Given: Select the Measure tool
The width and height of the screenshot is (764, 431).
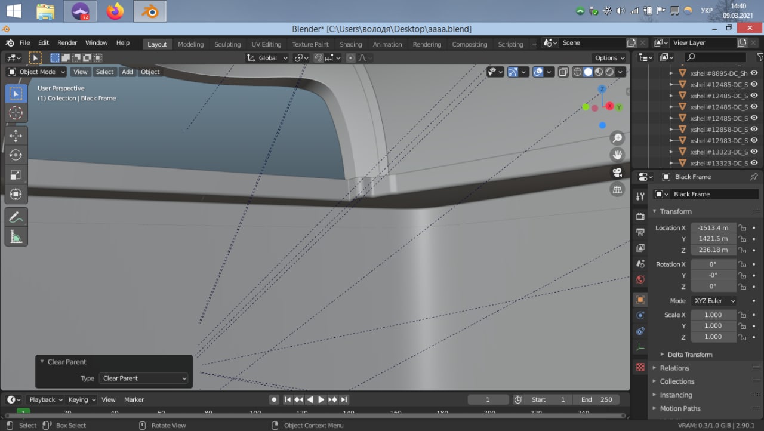Looking at the screenshot, I should [x=16, y=237].
